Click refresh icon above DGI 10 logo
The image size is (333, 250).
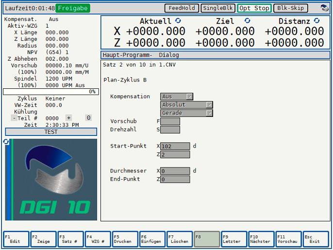click(x=6, y=142)
